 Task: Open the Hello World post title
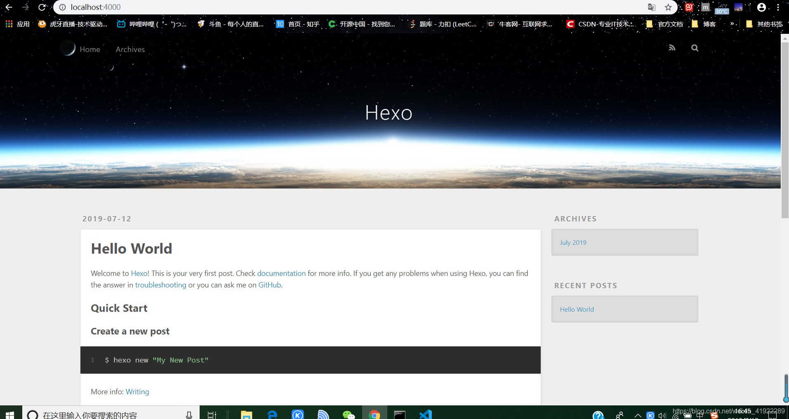132,249
